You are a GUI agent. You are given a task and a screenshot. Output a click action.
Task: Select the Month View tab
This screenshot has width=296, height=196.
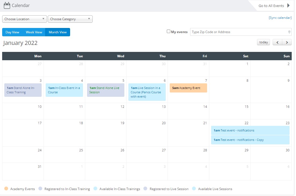(57, 32)
